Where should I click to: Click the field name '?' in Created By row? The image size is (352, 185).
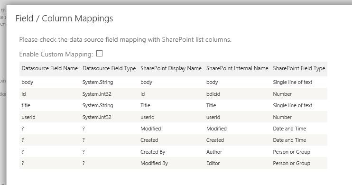click(x=23, y=152)
